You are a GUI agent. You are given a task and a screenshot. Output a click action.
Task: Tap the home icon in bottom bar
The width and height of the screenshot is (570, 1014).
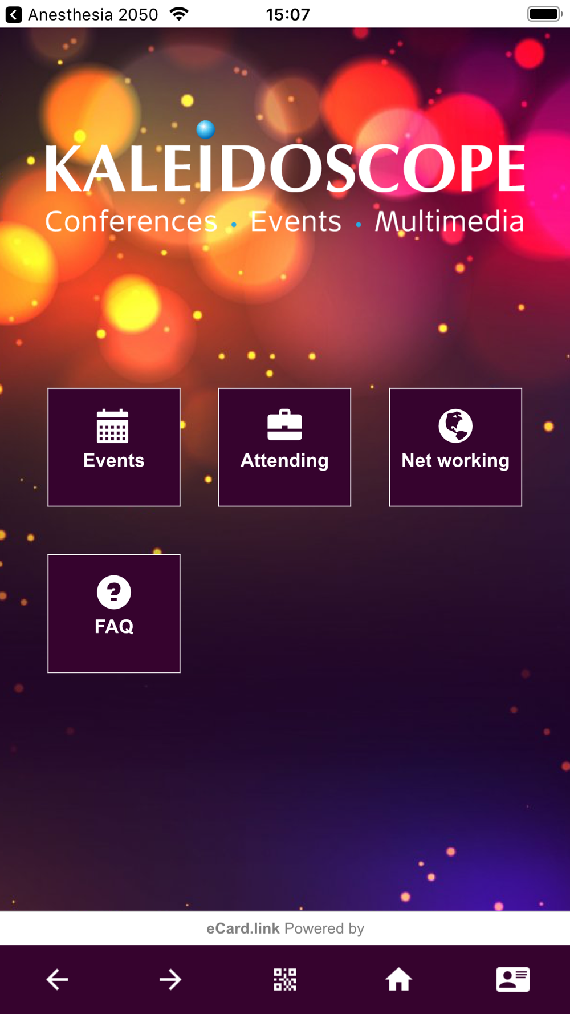point(398,980)
